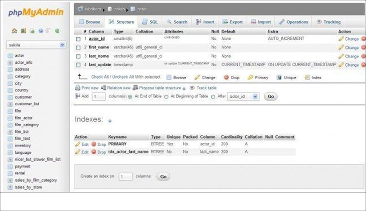
Task: Click the With selected Unique icon
Action: [x=279, y=77]
